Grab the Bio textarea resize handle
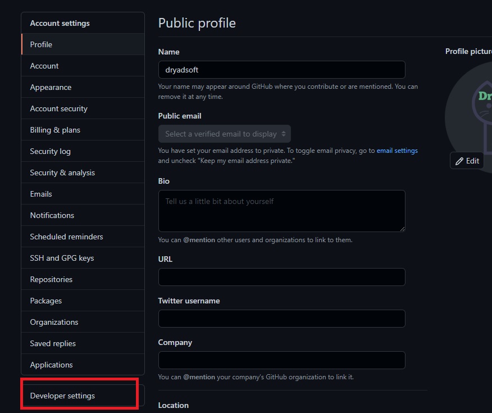 click(403, 229)
